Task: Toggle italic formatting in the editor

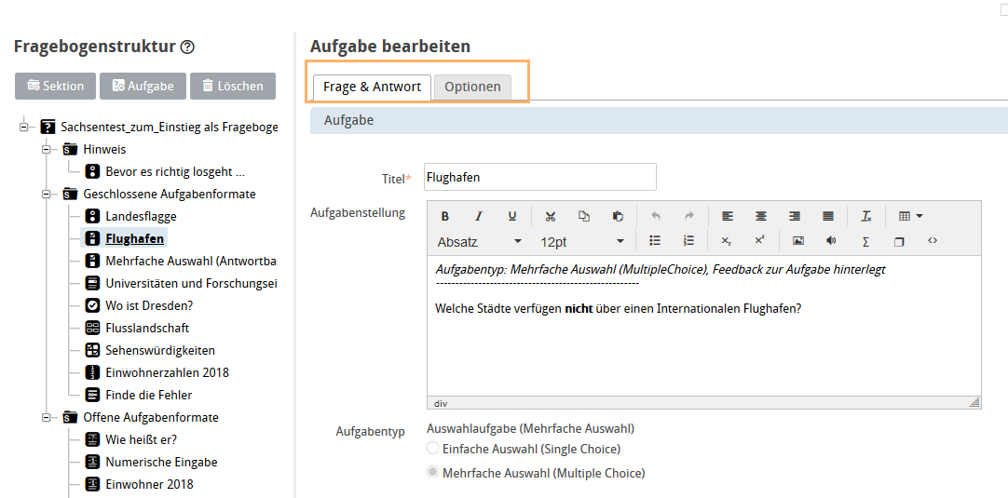Action: 478,217
